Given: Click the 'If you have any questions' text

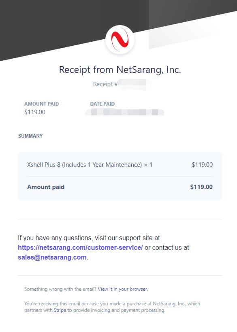Looking at the screenshot, I should click(89, 238).
